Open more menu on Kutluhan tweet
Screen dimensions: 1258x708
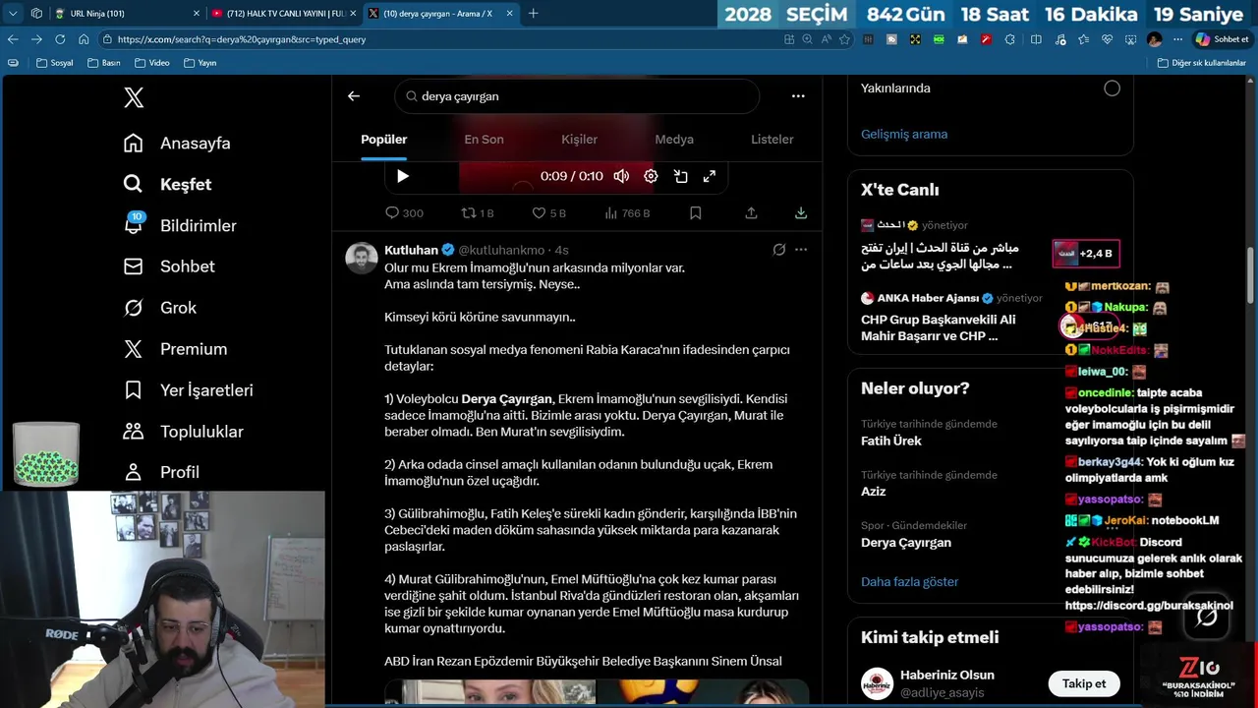click(801, 250)
